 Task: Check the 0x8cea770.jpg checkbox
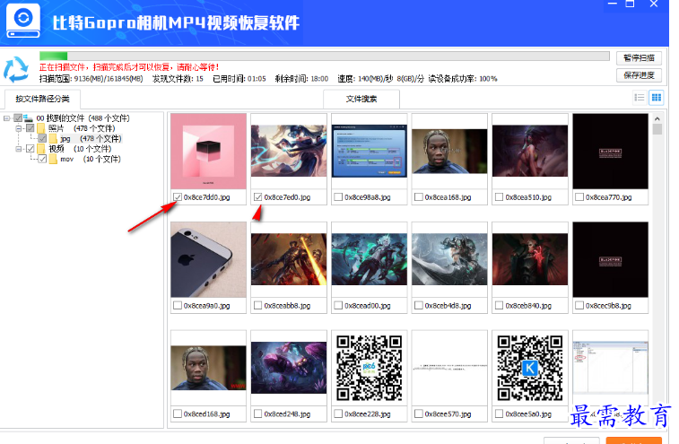pyautogui.click(x=579, y=197)
